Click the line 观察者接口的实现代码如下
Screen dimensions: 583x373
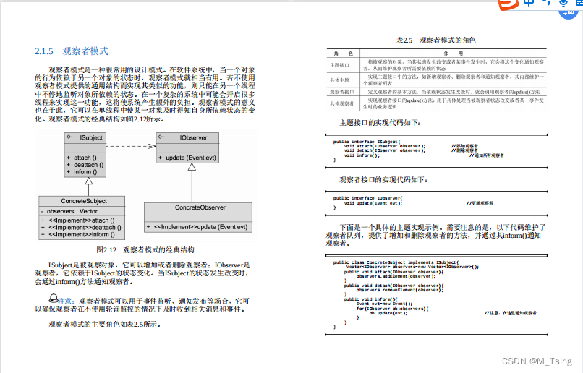tap(383, 180)
